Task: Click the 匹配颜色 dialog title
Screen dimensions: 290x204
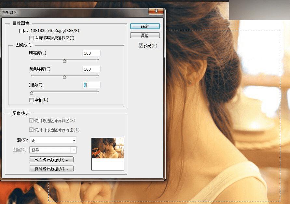Action: pyautogui.click(x=9, y=13)
